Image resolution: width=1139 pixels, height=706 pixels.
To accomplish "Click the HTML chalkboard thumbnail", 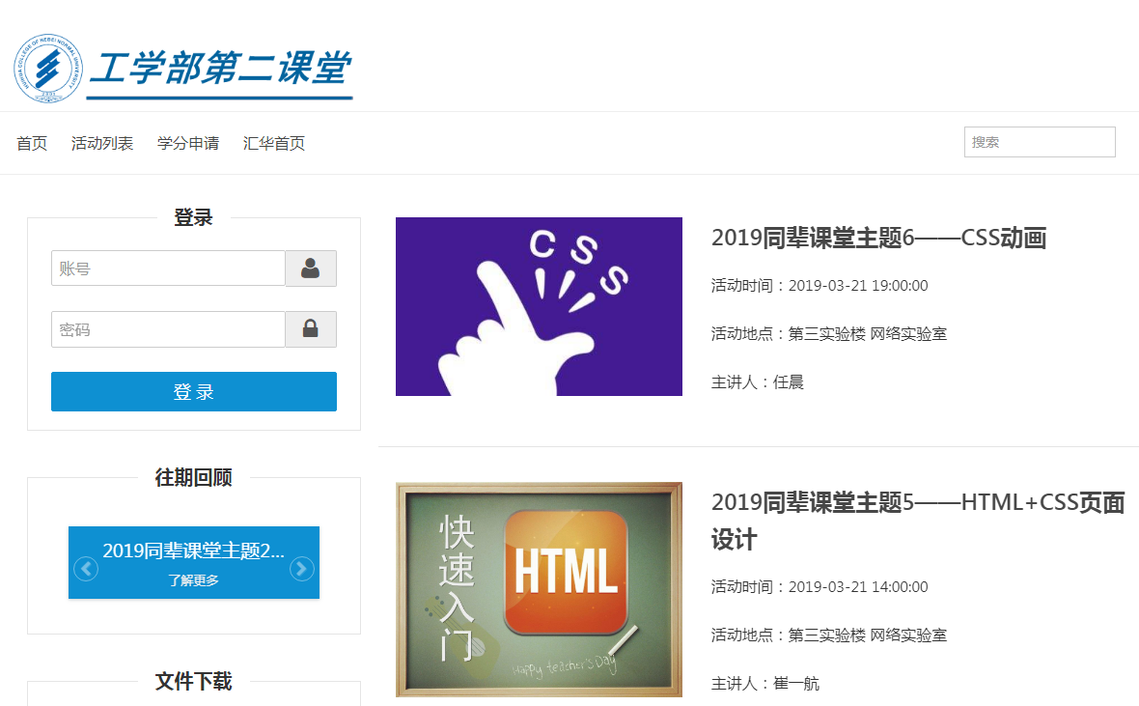I will (x=539, y=589).
